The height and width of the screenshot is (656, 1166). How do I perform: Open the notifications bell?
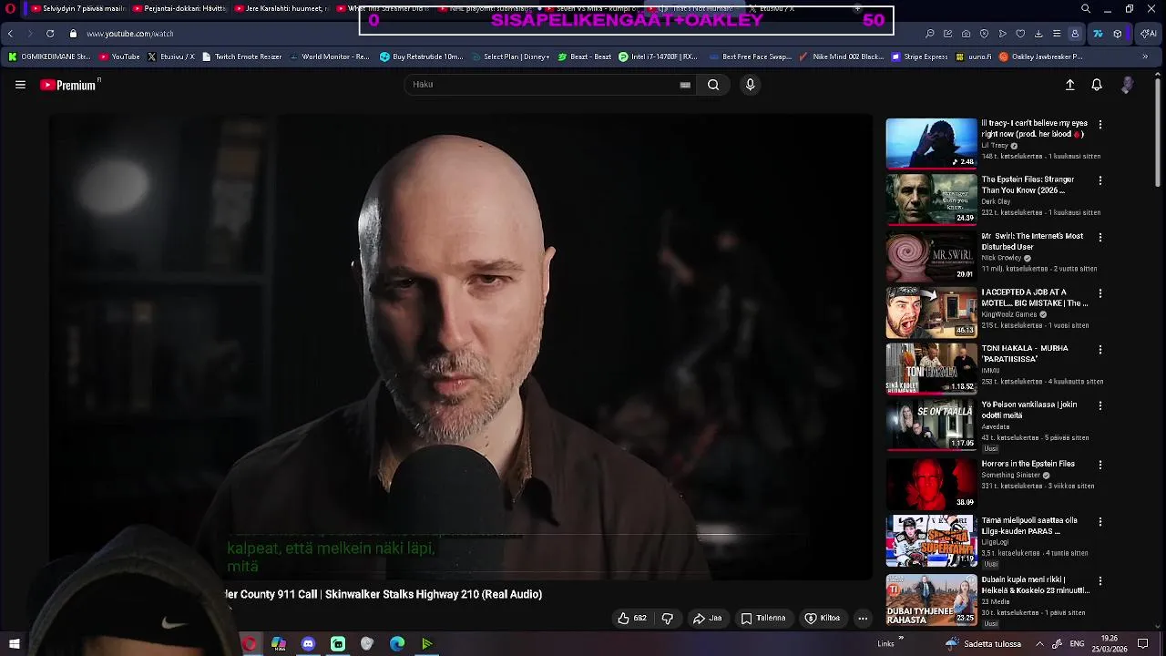click(x=1097, y=85)
